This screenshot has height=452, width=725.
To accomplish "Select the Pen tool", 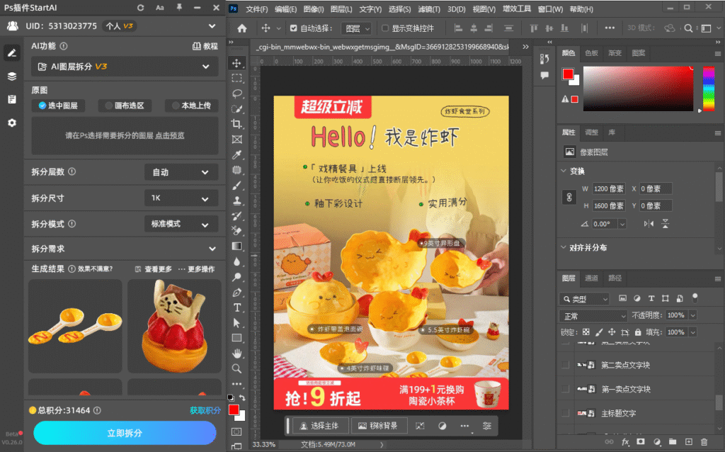I will [x=236, y=293].
